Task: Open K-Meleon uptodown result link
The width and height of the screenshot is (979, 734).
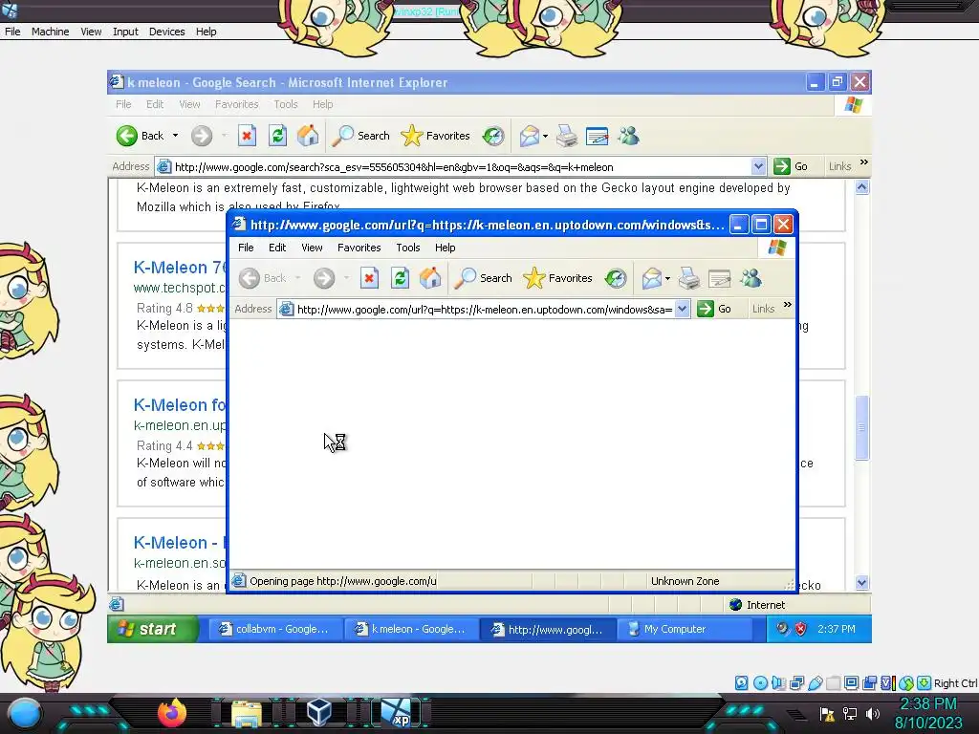Action: (180, 404)
